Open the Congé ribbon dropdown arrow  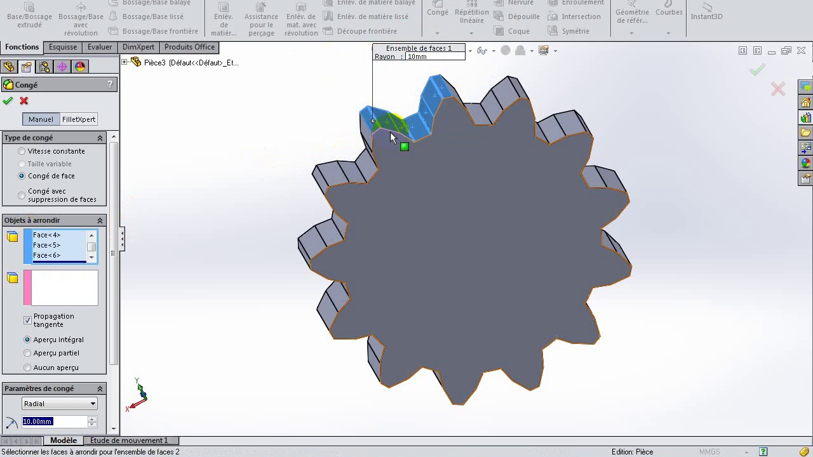[438, 33]
